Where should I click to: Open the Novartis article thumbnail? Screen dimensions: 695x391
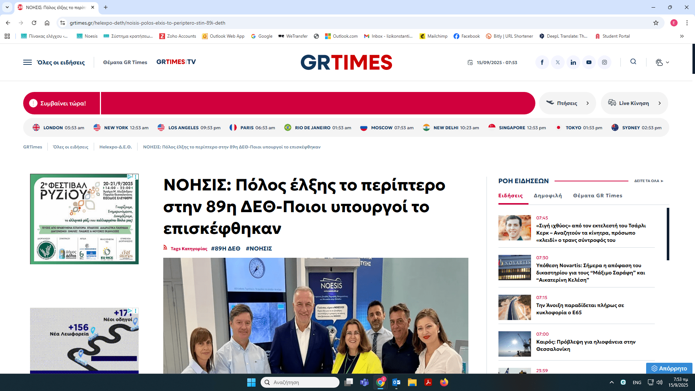click(514, 268)
